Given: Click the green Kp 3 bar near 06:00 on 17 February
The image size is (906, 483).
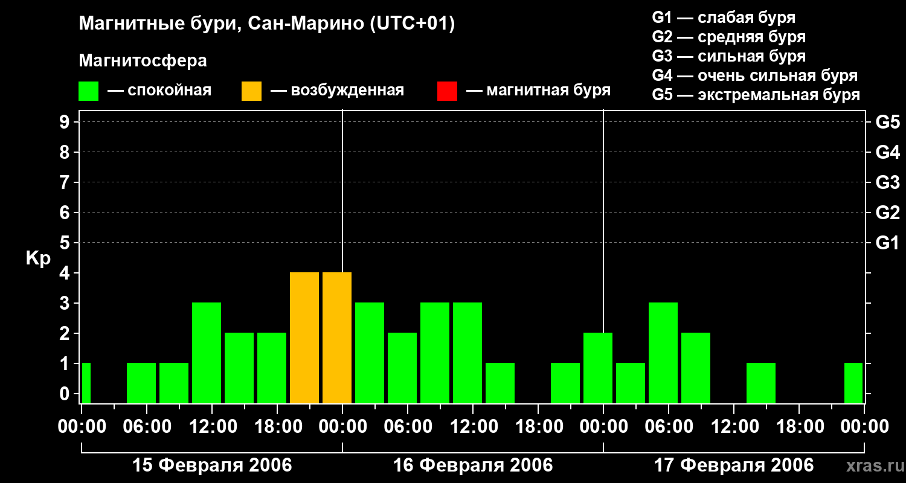Looking at the screenshot, I should click(663, 353).
